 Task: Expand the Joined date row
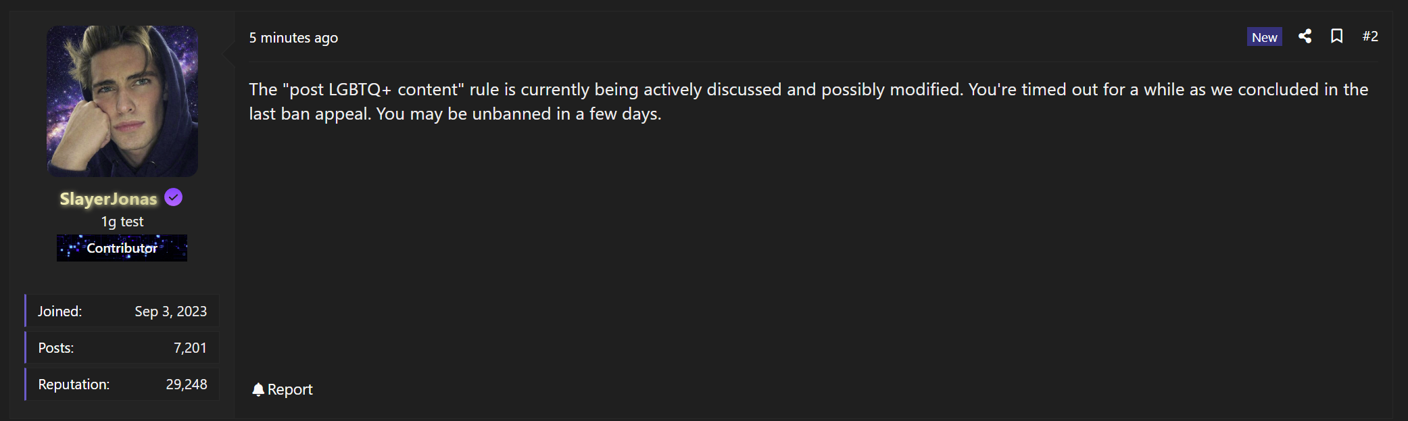coord(122,311)
